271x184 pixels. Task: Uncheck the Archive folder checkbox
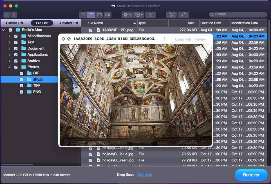16,61
